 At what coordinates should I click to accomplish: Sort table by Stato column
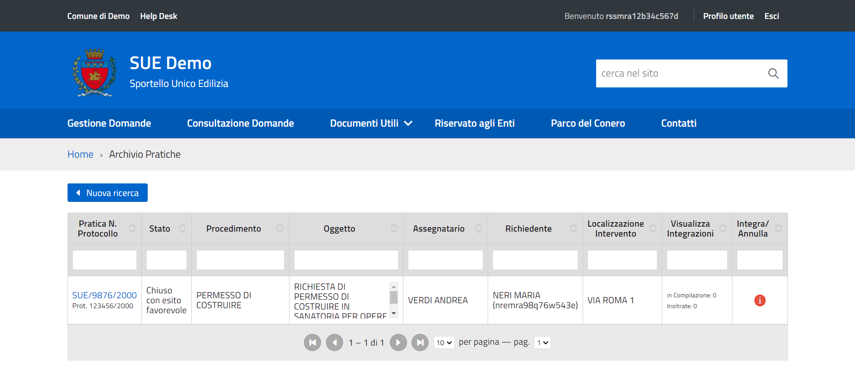(182, 228)
